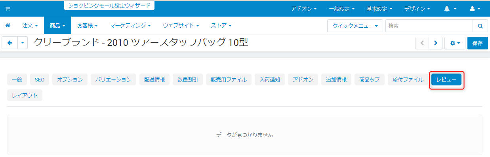Click the shopping cart icon
The height and width of the screenshot is (157, 490).
point(7,9)
